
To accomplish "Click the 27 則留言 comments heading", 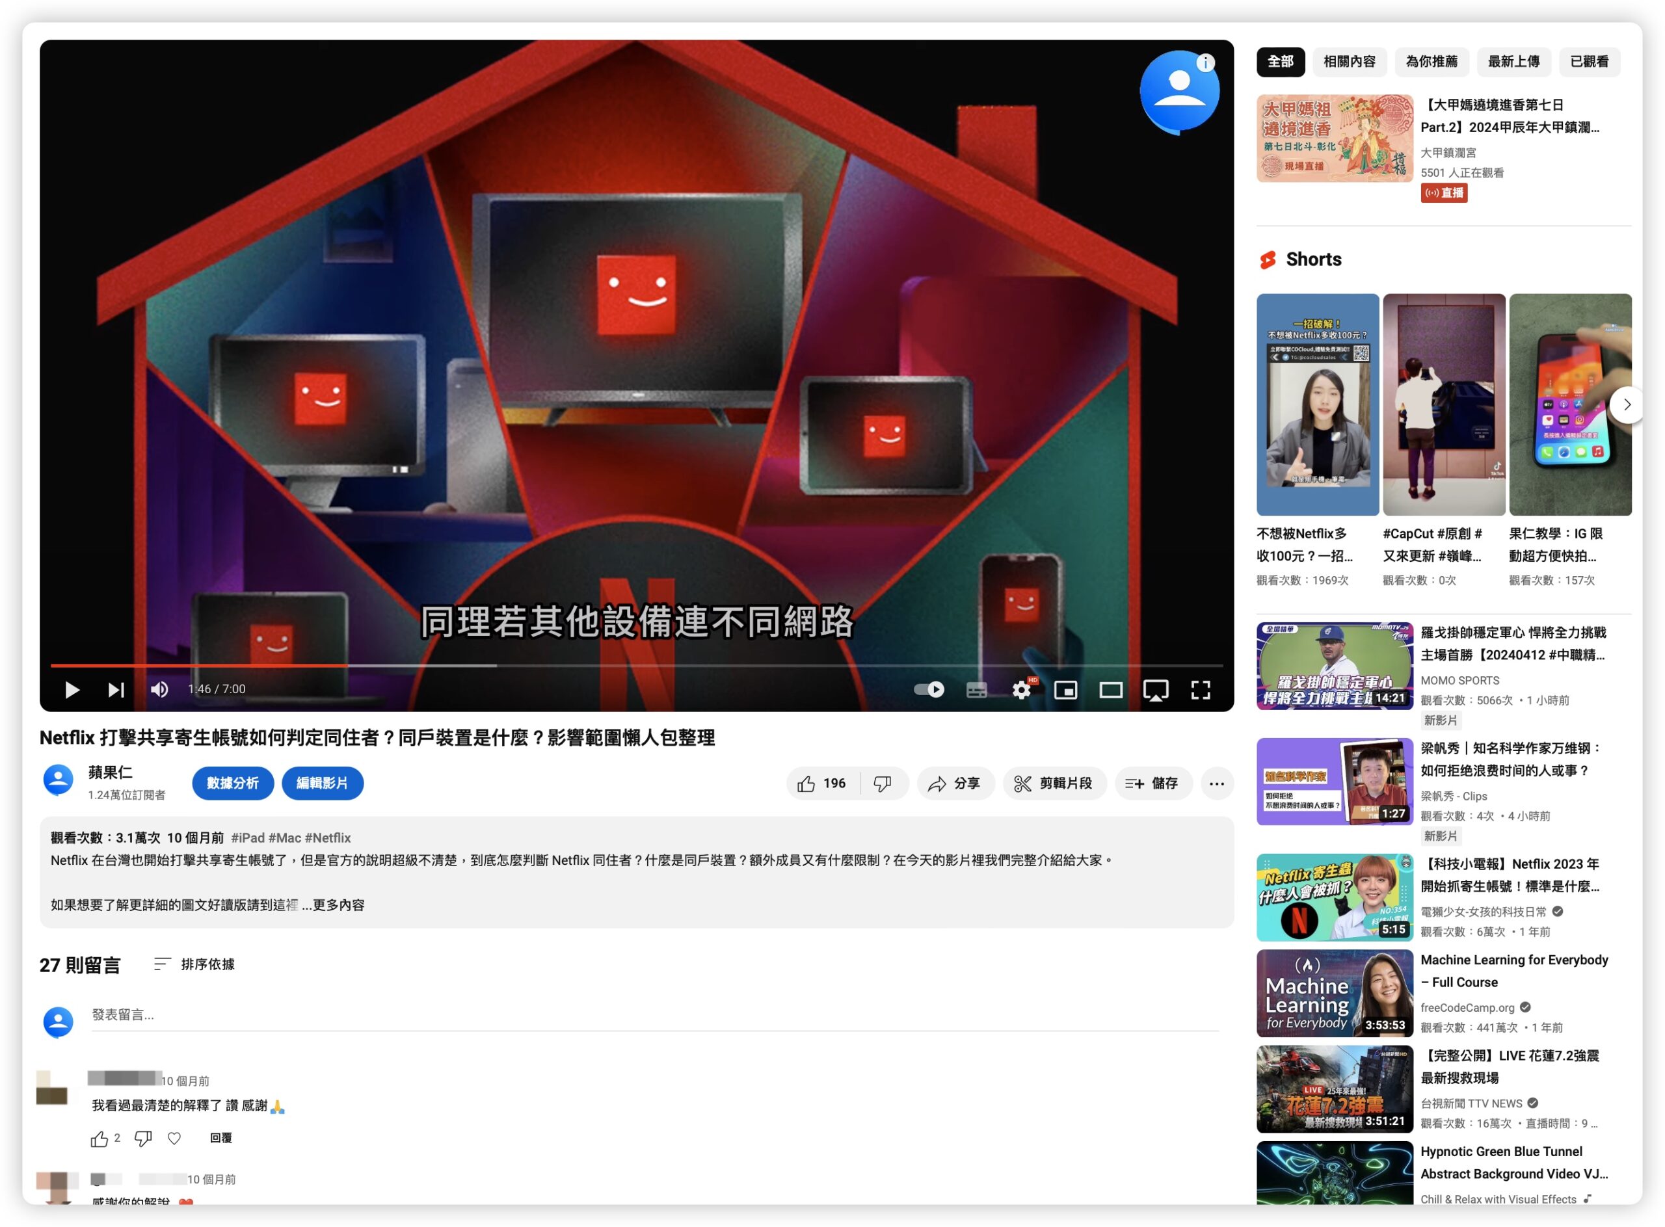I will point(79,966).
